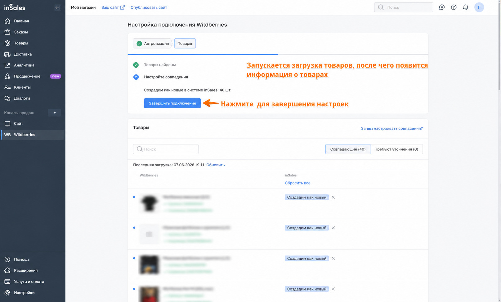Image resolution: width=501 pixels, height=302 pixels.
Task: Click the Опубликовать сайт link
Action: pyautogui.click(x=149, y=7)
